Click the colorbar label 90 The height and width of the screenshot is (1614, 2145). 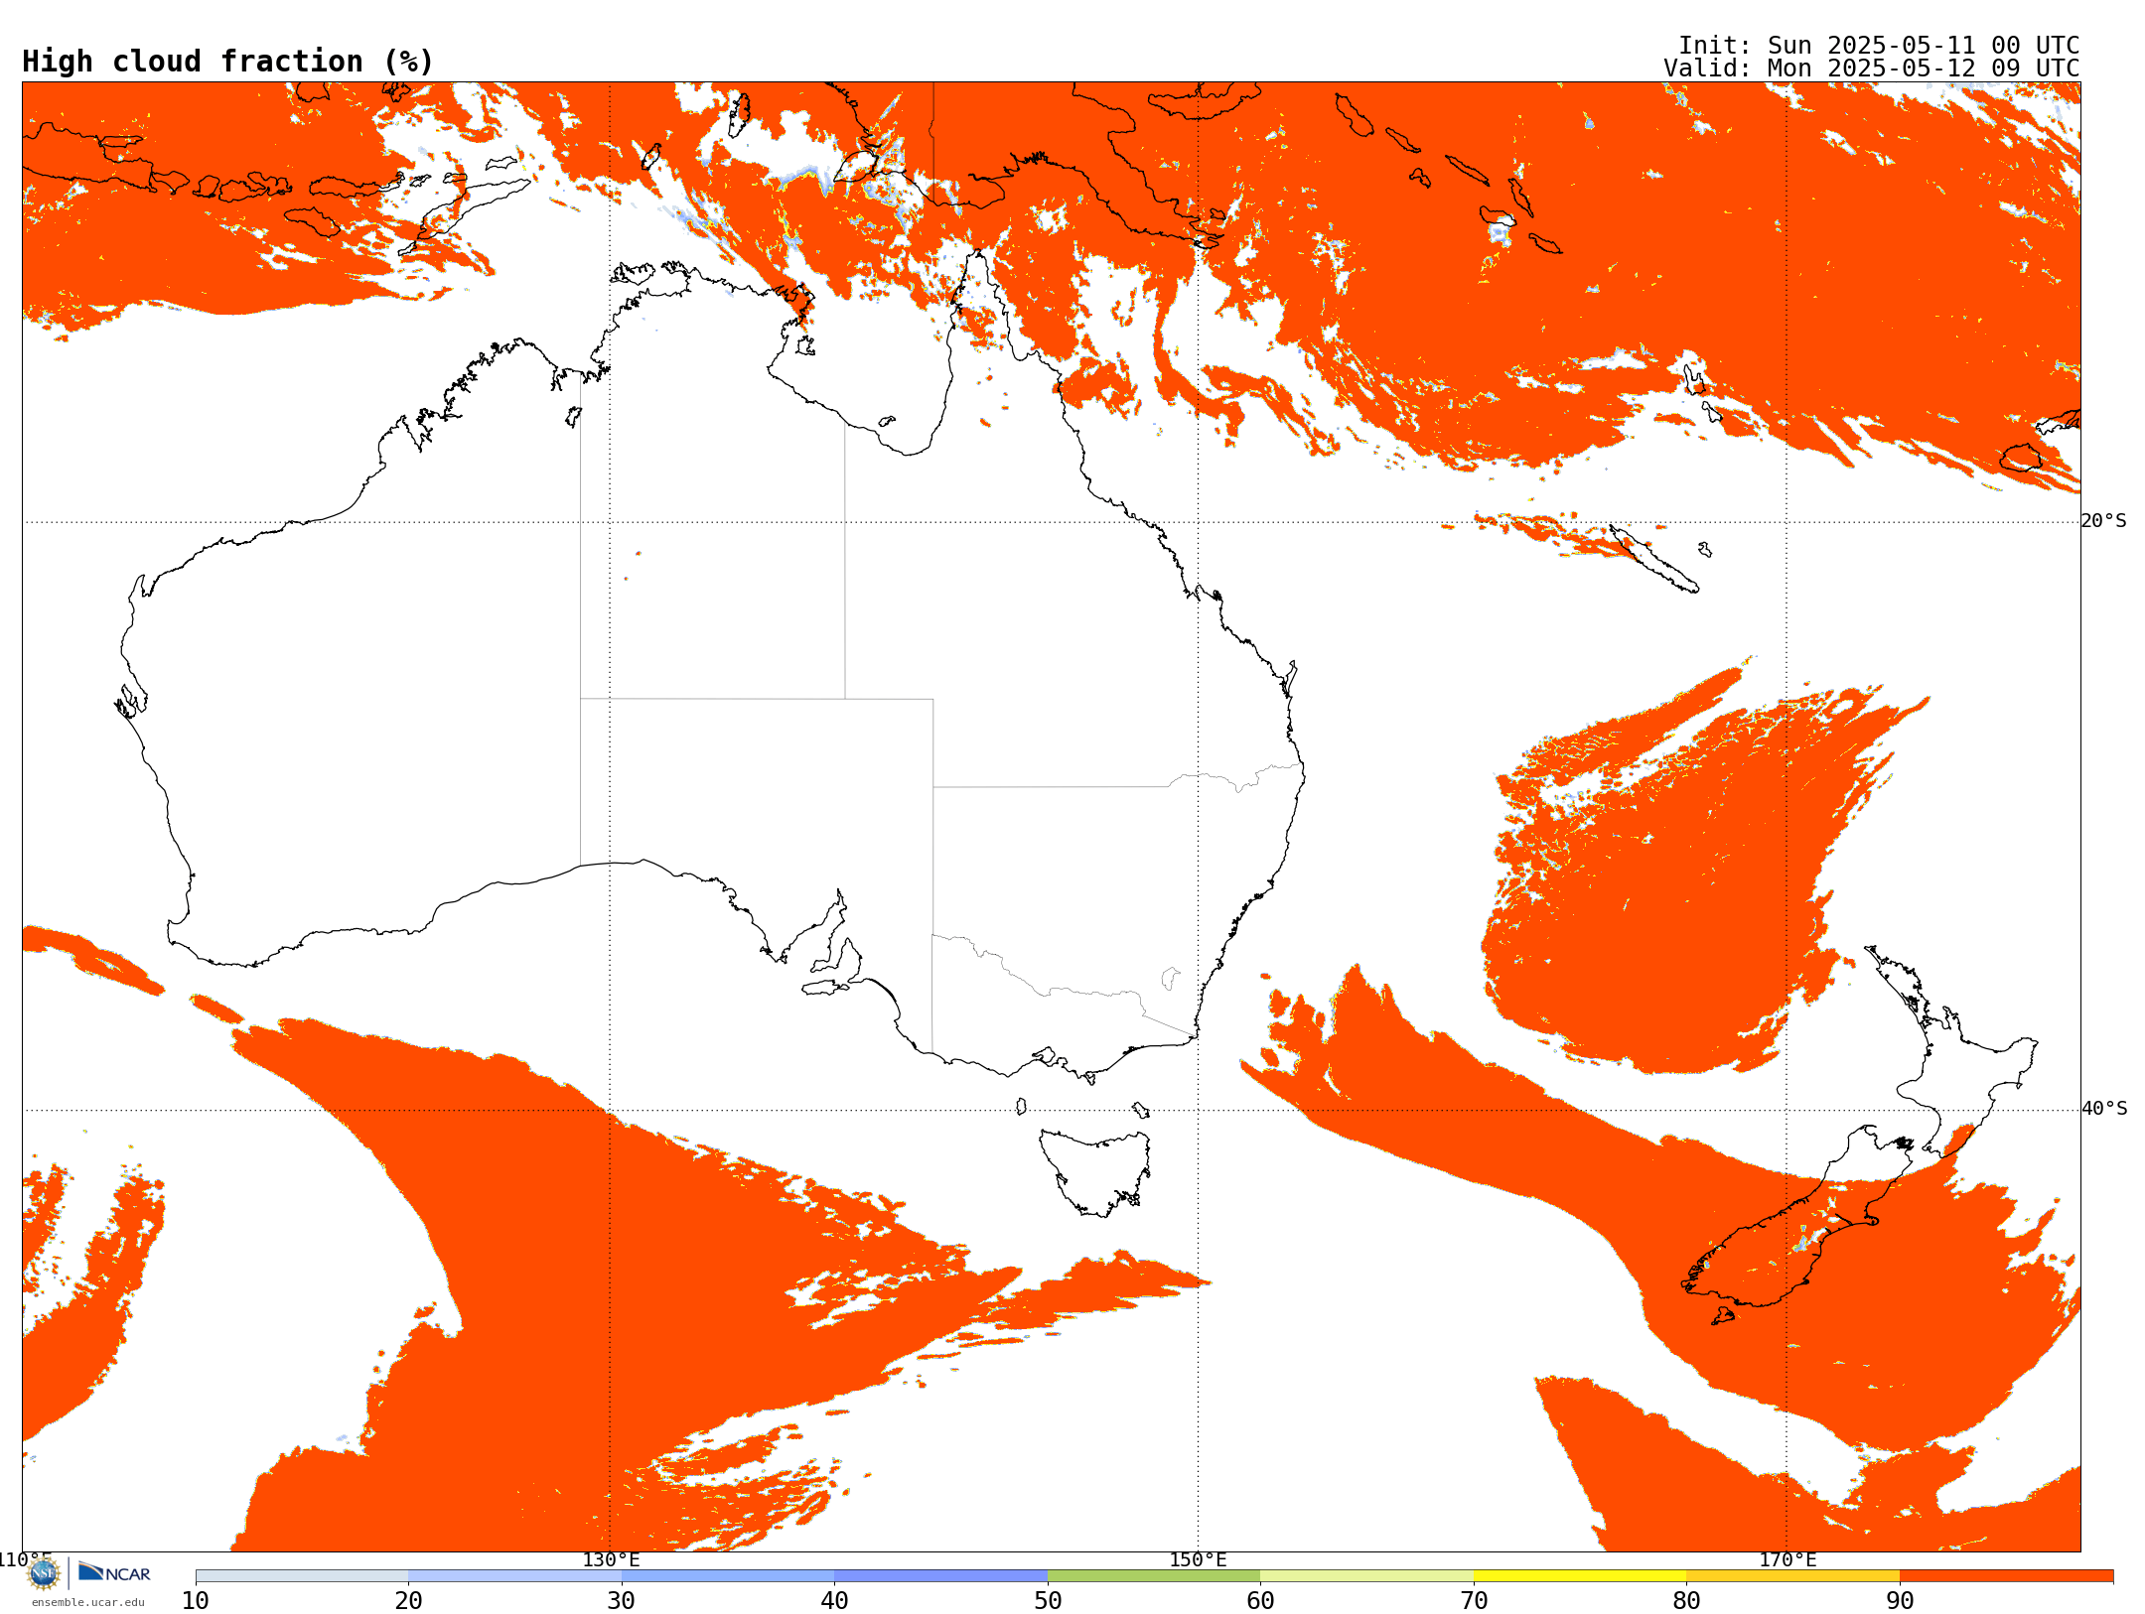(1900, 1600)
